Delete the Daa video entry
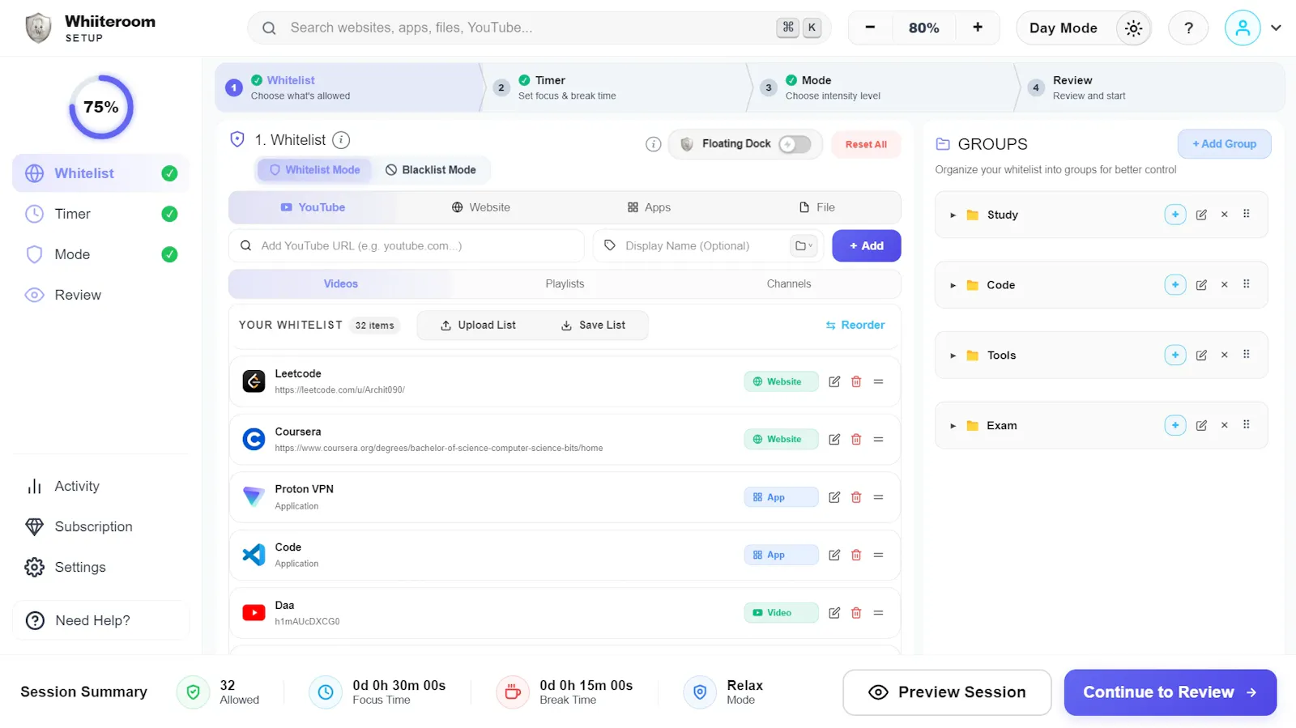 tap(856, 613)
